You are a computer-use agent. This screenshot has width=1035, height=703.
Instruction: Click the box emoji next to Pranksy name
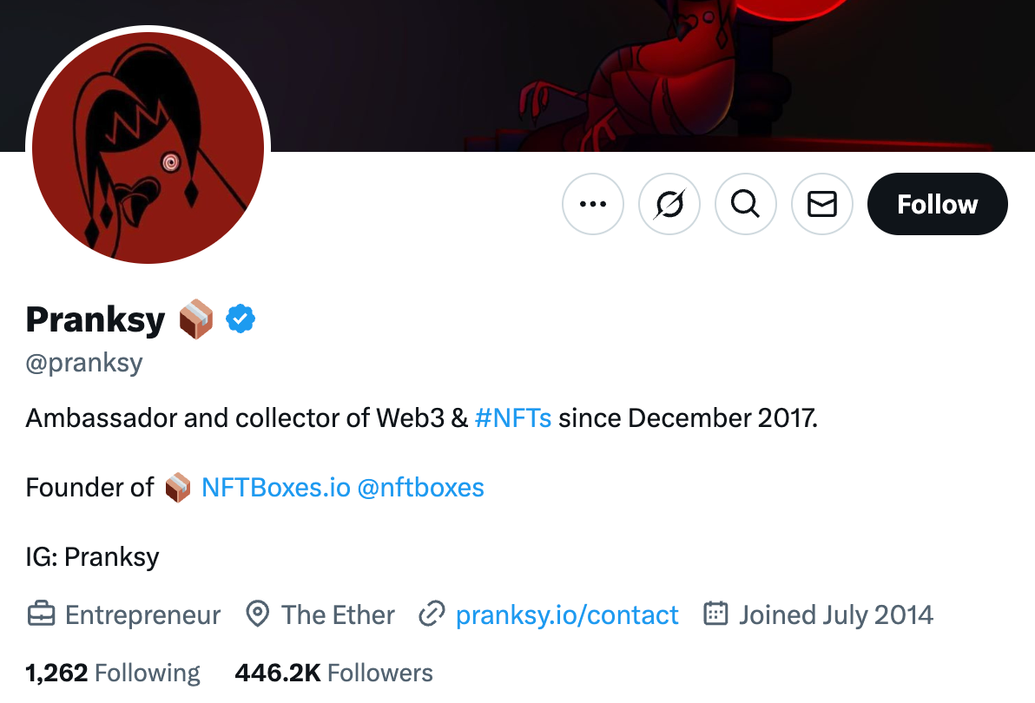196,319
